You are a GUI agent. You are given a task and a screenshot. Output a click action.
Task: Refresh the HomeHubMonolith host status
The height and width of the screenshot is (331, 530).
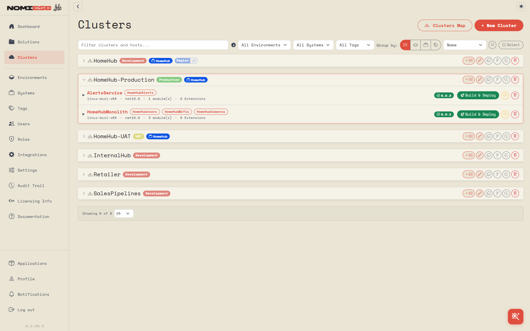pos(505,114)
